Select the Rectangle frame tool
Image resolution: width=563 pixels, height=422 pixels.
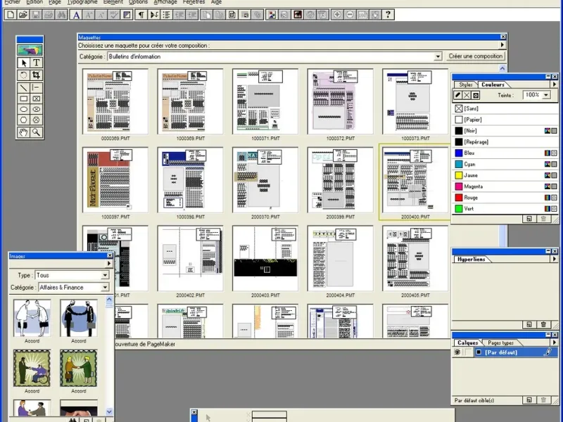[x=37, y=98]
